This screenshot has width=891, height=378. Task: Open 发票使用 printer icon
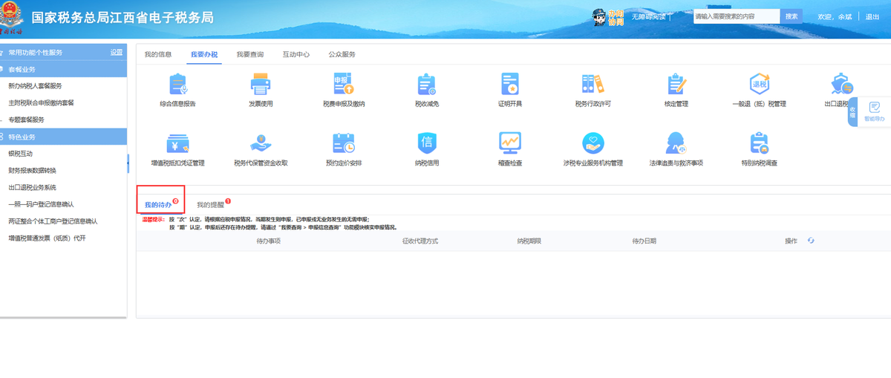261,85
